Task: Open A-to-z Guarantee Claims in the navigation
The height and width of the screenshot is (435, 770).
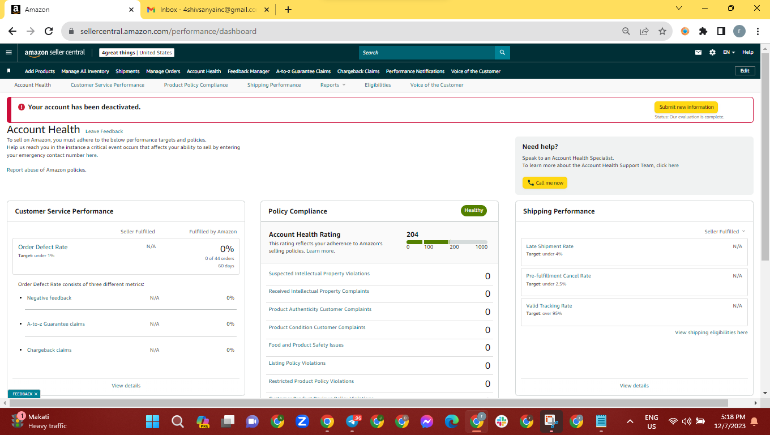Action: (x=303, y=71)
